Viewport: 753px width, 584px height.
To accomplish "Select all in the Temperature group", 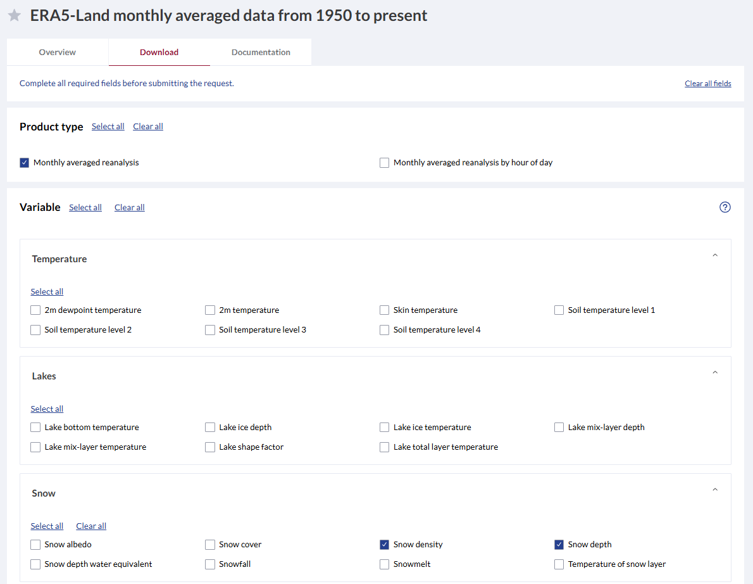I will click(x=47, y=292).
